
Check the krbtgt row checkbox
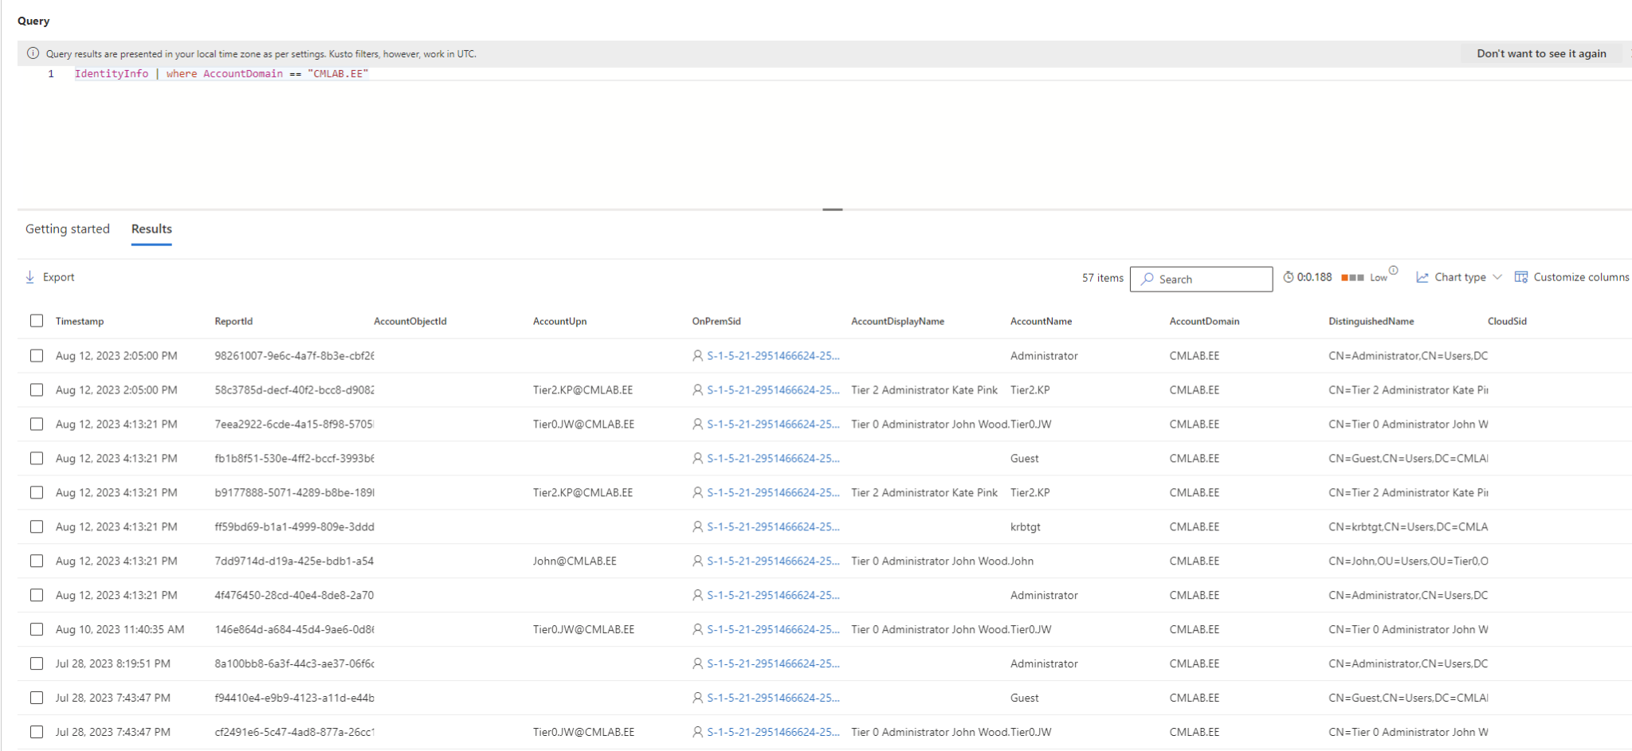37,527
